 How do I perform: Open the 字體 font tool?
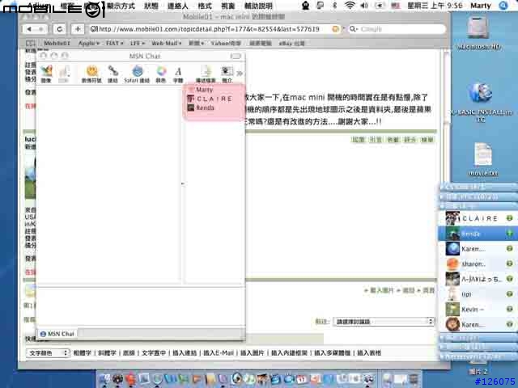[178, 74]
